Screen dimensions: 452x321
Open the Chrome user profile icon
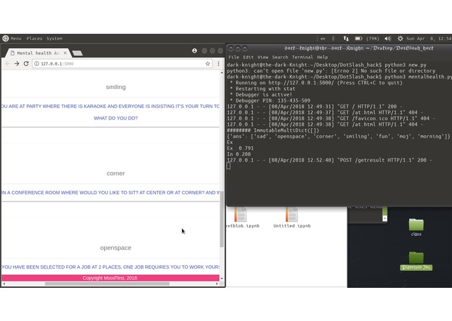click(x=194, y=51)
